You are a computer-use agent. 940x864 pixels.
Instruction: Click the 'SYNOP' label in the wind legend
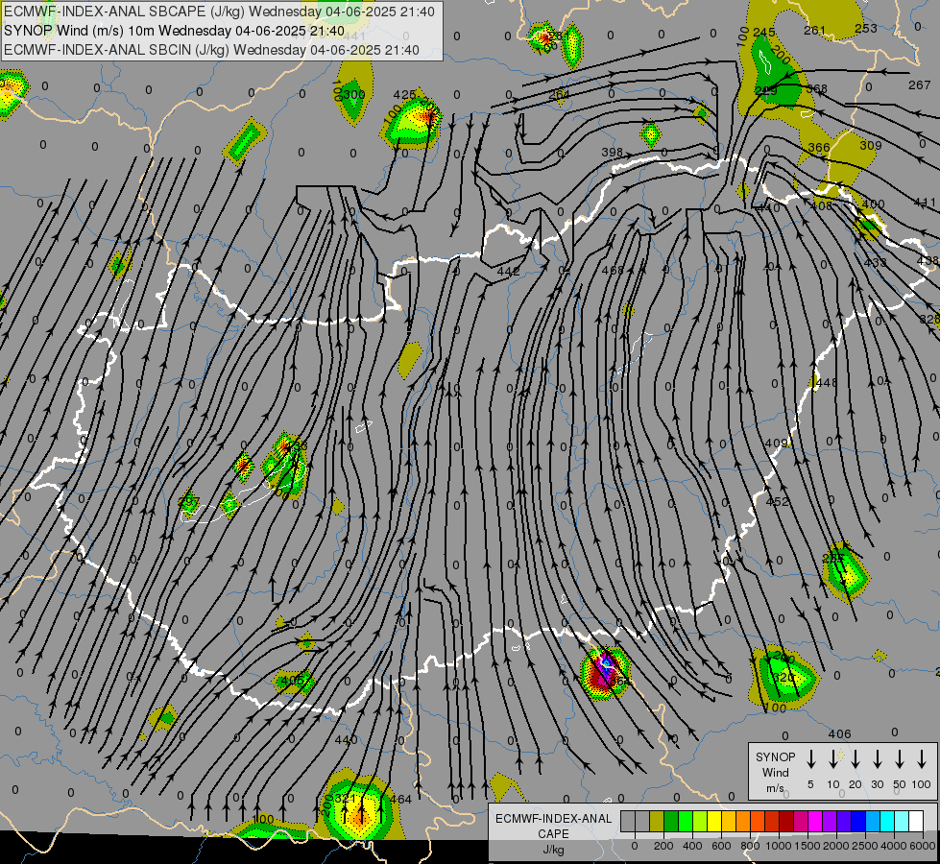pos(775,756)
